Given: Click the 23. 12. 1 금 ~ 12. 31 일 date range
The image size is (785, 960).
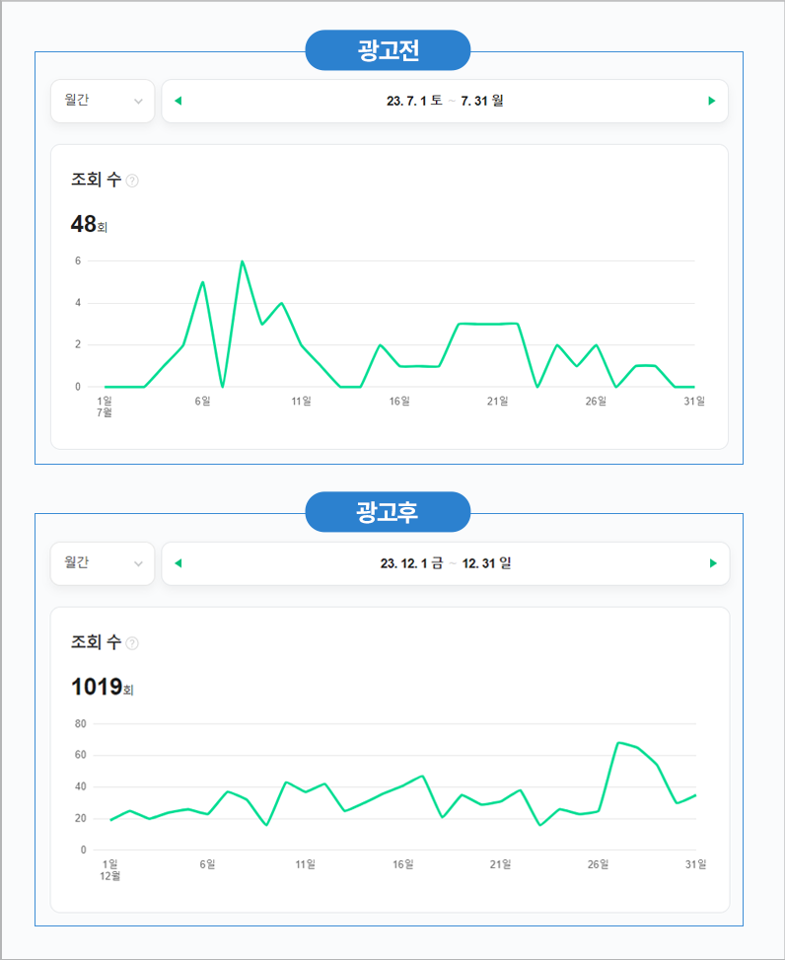Looking at the screenshot, I should [x=445, y=563].
